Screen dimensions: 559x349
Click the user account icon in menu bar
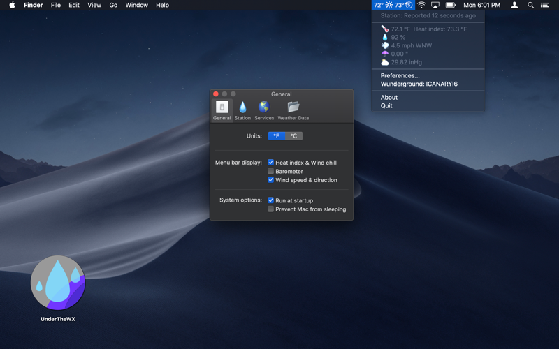[x=514, y=5]
